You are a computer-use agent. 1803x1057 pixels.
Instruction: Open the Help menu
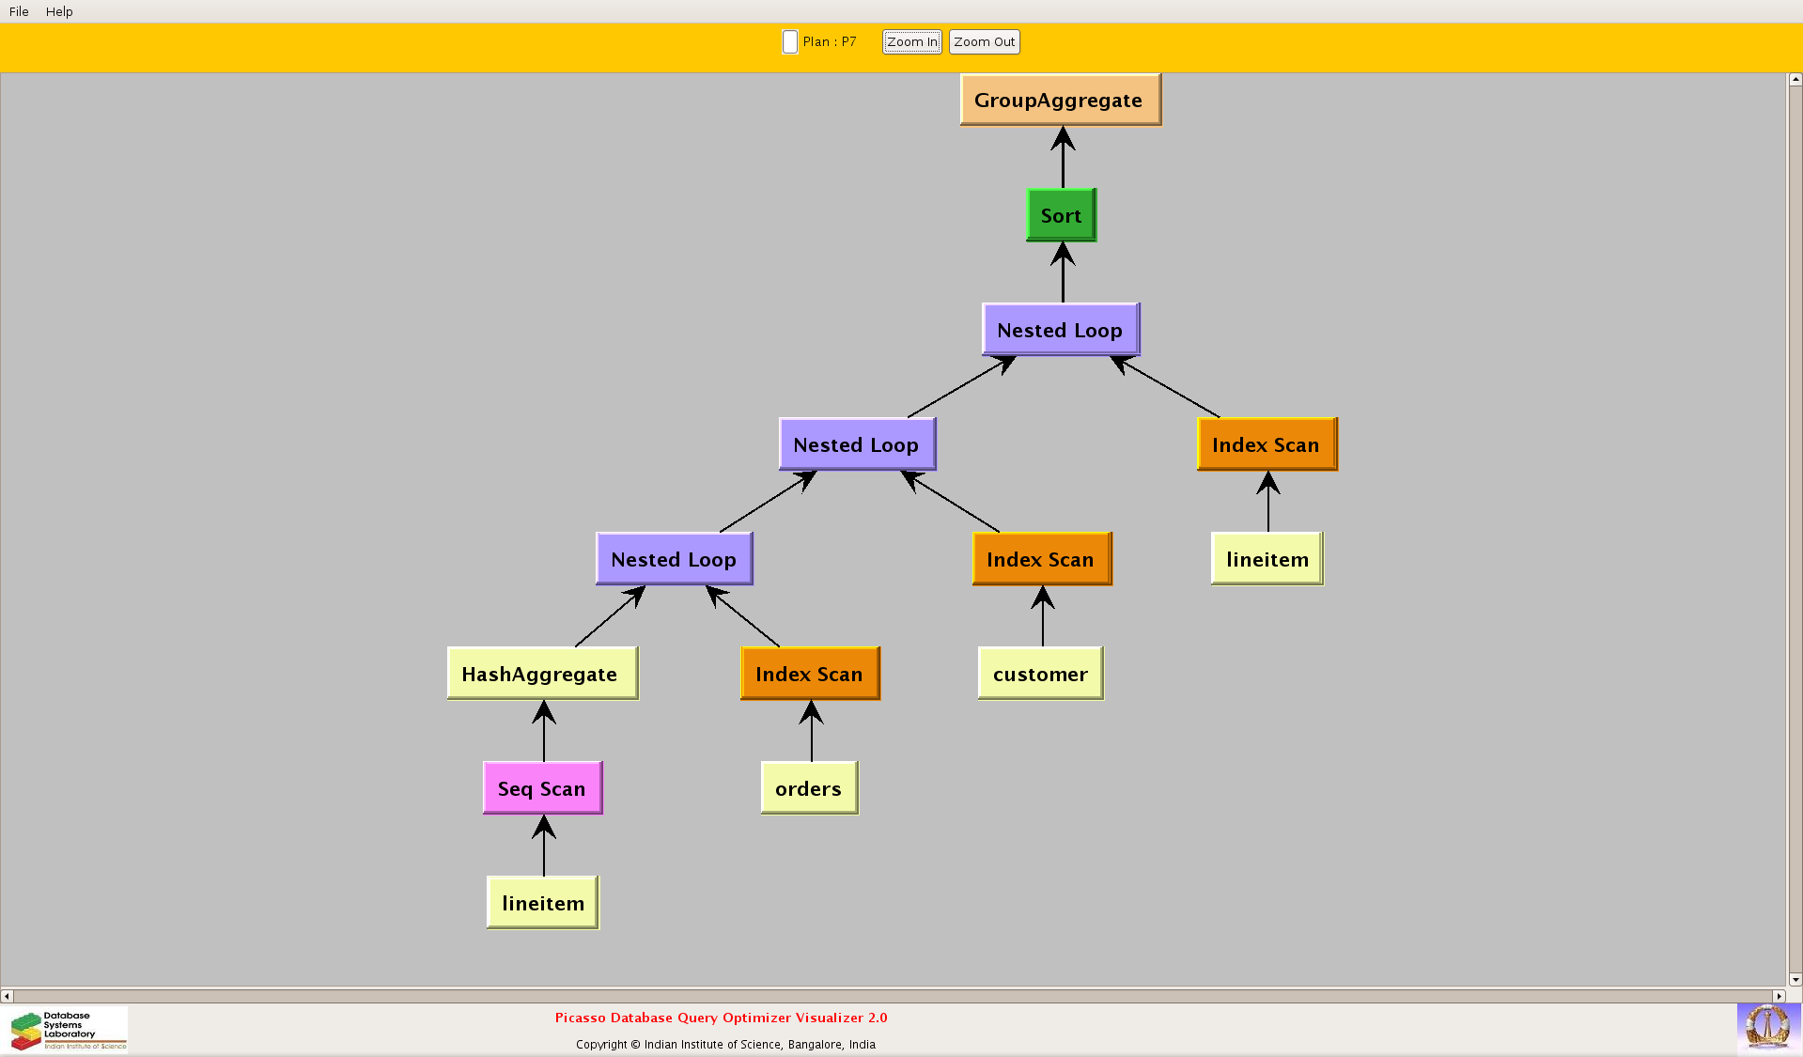59,11
